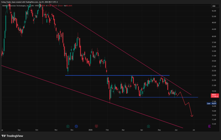Click the blue dividend D icon
The image size is (221, 140).
[x=76, y=126]
